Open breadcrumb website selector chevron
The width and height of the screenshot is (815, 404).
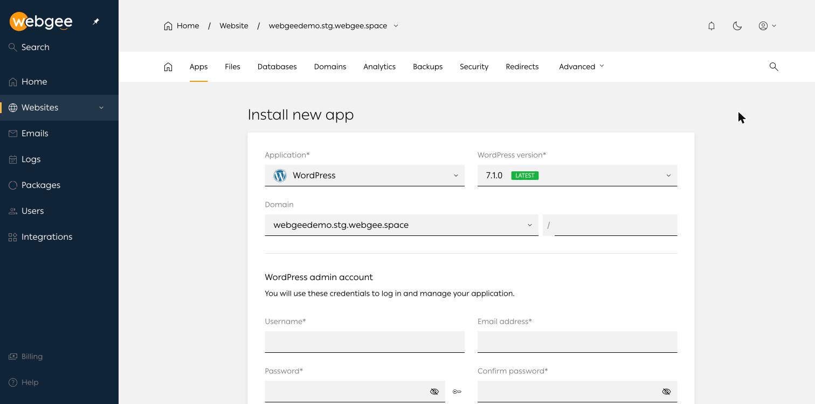396,26
